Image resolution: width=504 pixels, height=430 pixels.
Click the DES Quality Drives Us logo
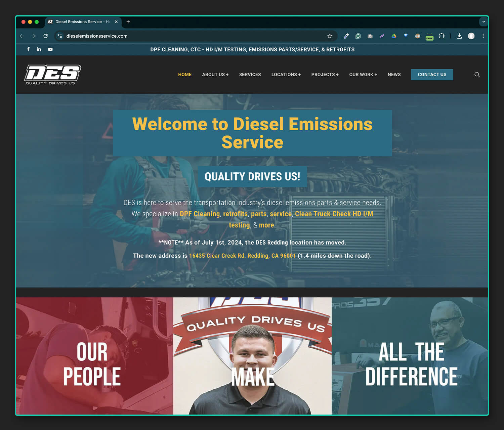click(52, 75)
